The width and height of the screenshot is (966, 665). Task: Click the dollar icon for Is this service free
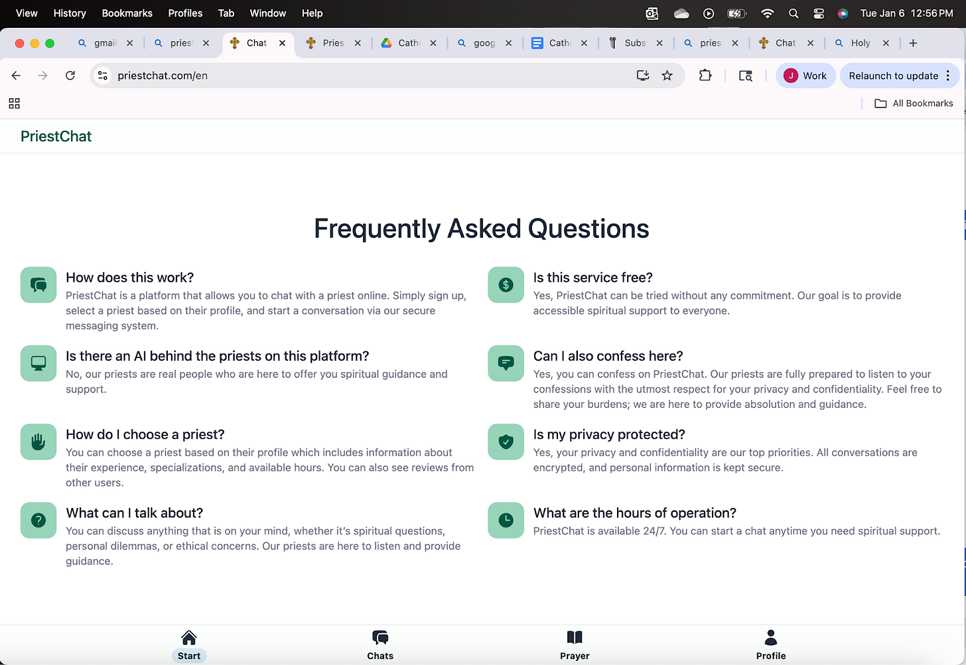[x=506, y=285]
